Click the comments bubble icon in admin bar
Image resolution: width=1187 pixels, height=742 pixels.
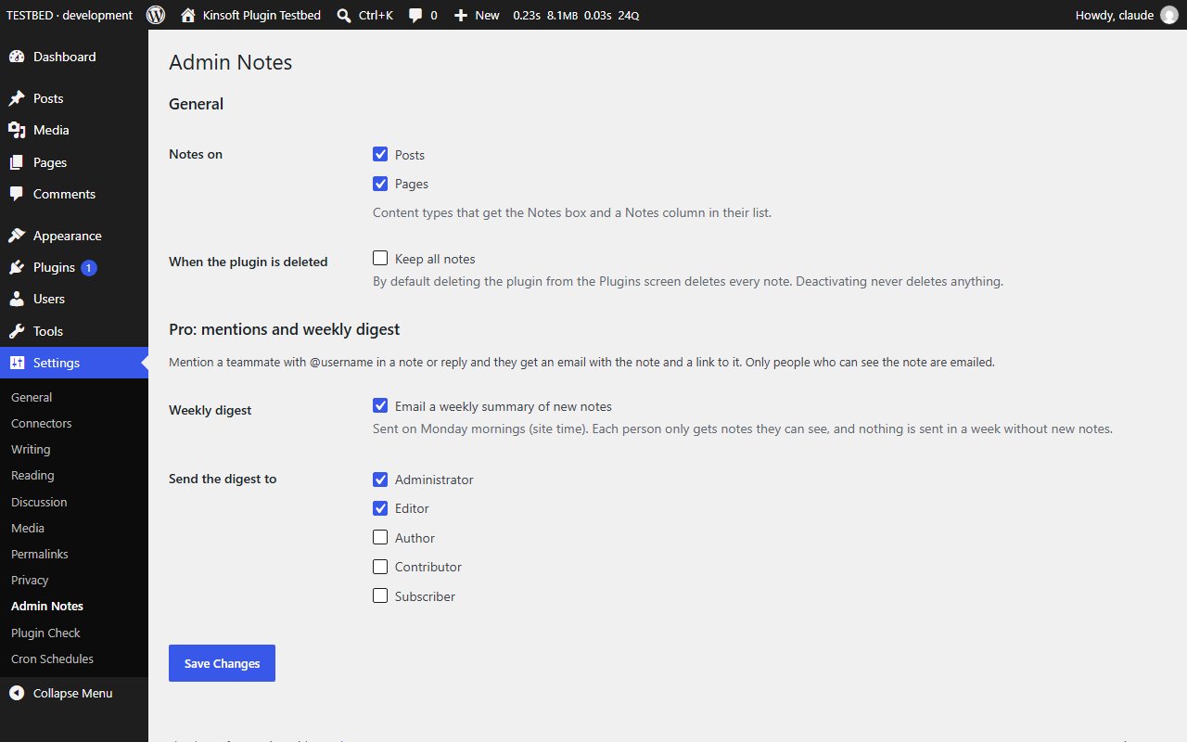(x=415, y=15)
